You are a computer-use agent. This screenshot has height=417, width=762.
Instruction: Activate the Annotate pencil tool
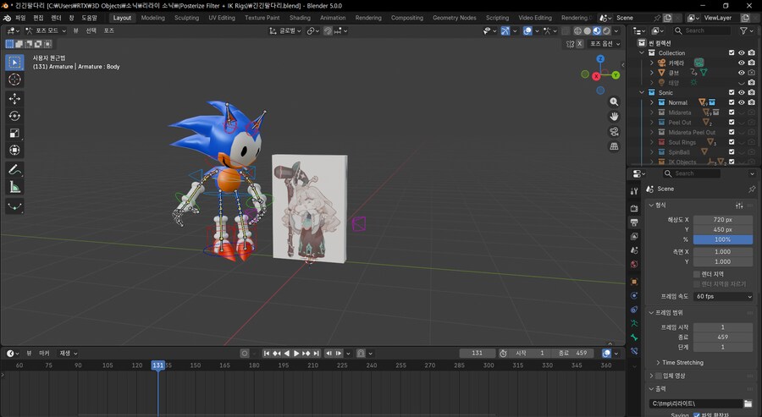click(x=15, y=169)
